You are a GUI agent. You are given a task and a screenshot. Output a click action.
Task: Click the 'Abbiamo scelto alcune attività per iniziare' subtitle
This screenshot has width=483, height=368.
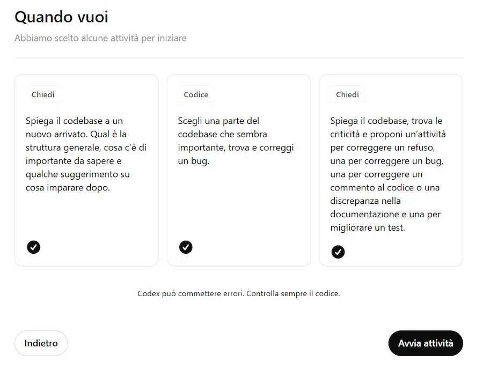[100, 38]
